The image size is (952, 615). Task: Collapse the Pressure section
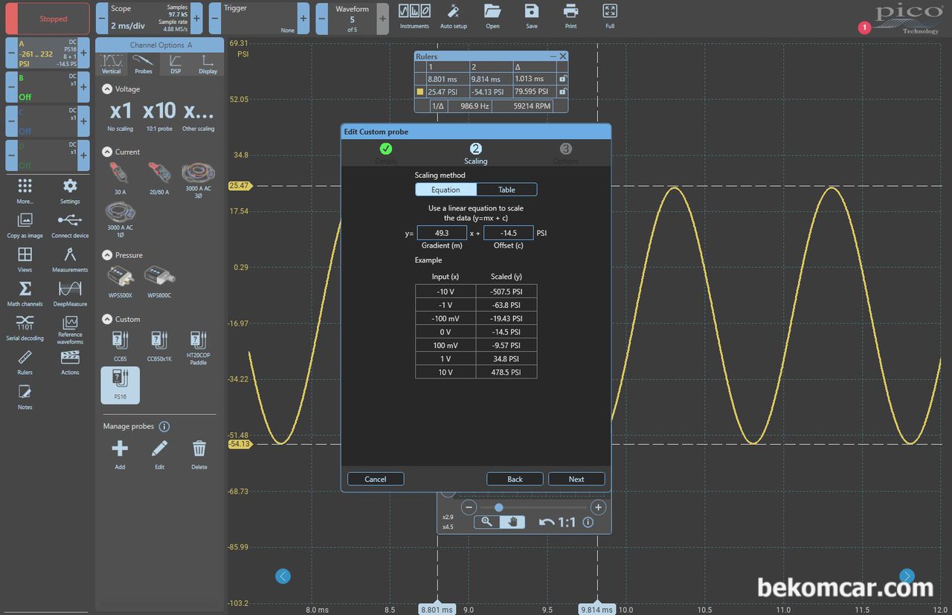point(106,255)
